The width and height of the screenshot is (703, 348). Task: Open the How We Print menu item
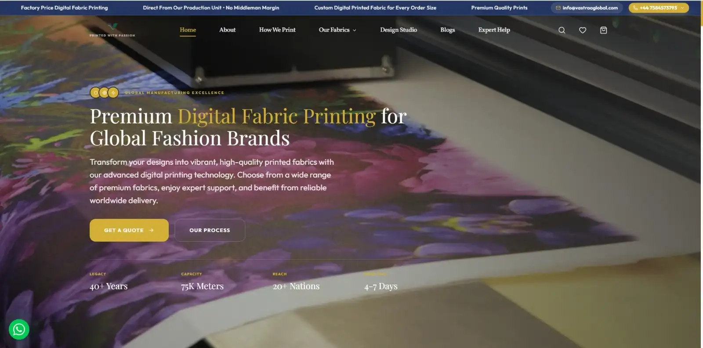point(277,30)
